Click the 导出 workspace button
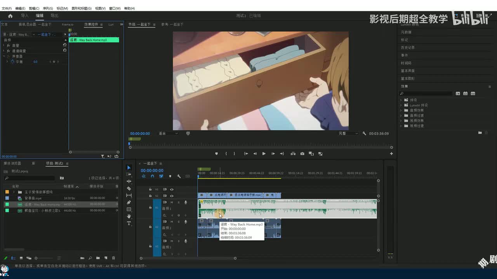Screen dimensions: 497x279 tap(54, 16)
